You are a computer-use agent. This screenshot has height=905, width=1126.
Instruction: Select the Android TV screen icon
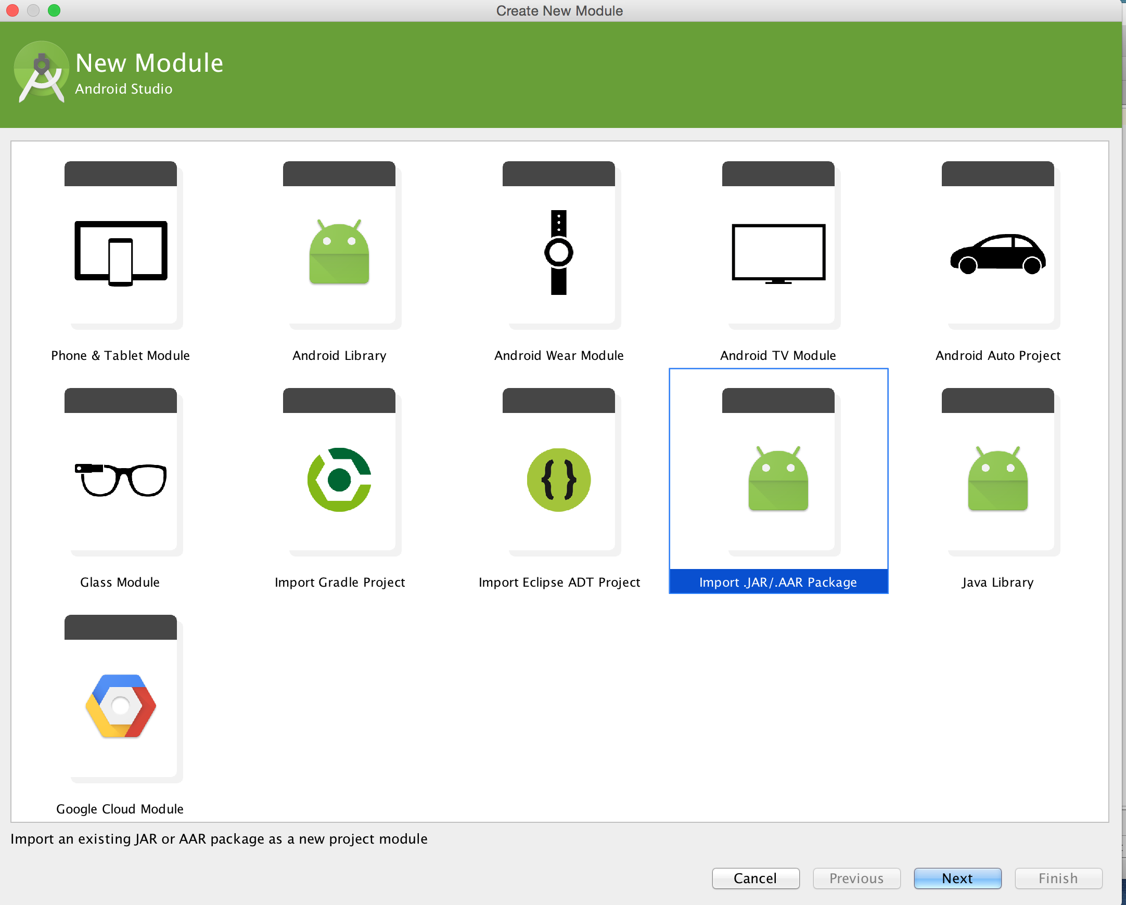point(778,253)
